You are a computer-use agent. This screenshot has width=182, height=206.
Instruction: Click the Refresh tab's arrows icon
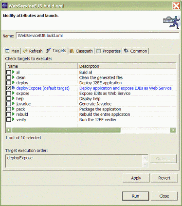tap(25, 51)
